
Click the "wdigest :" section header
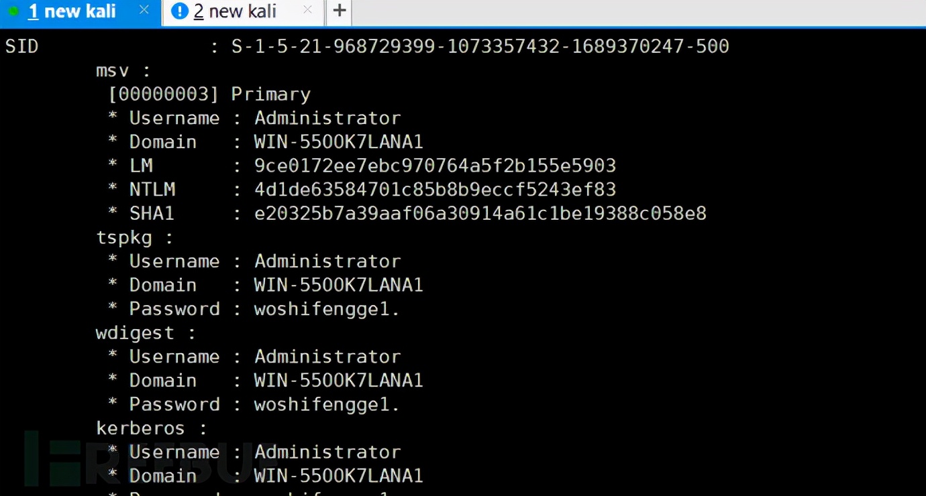145,333
